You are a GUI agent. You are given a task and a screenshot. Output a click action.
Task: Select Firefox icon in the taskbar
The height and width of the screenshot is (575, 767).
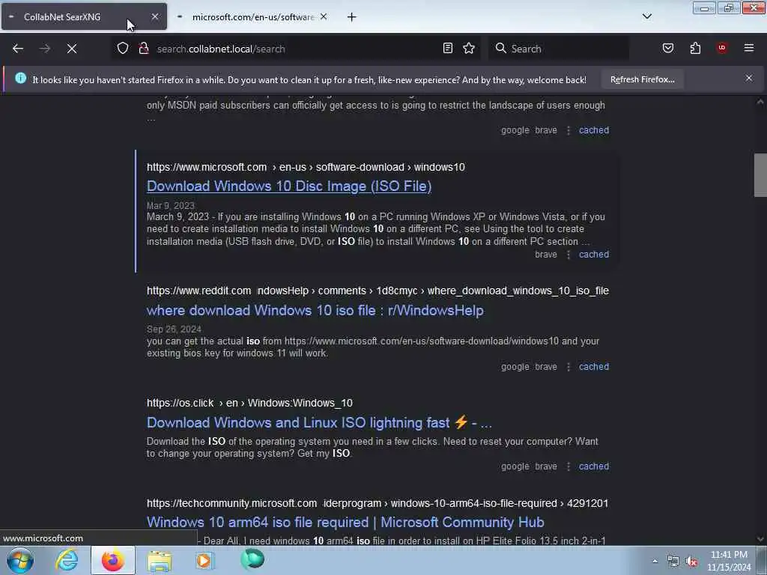(112, 560)
